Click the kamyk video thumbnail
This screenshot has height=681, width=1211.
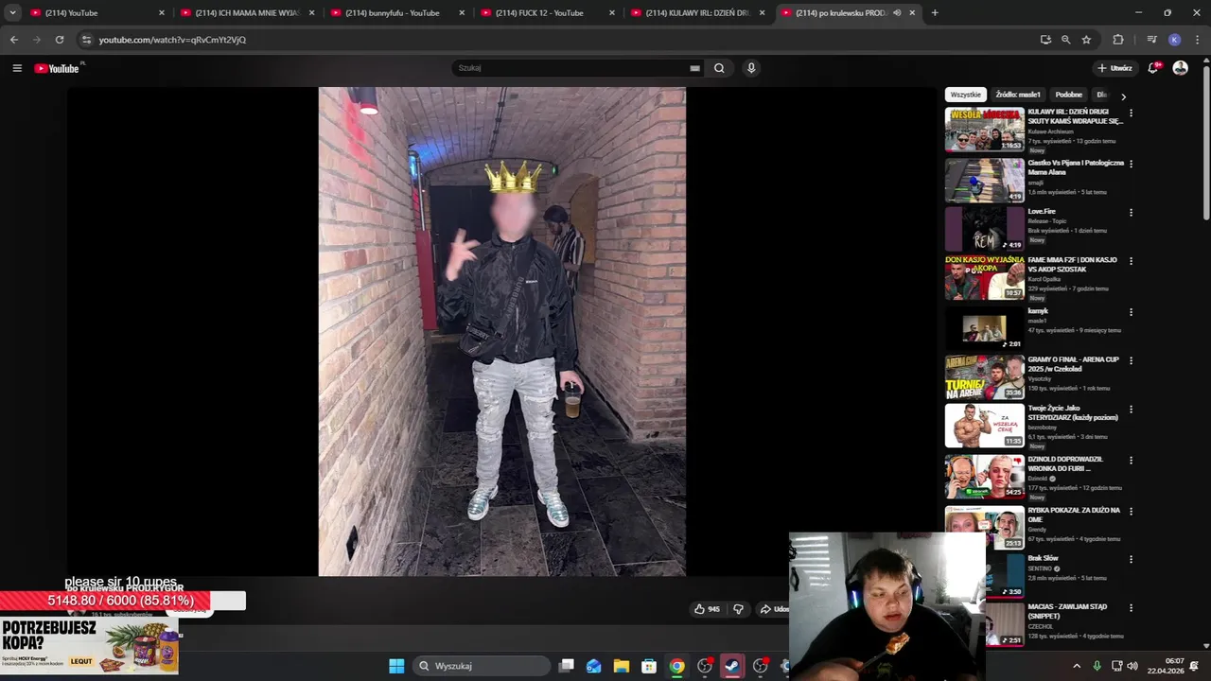click(985, 328)
